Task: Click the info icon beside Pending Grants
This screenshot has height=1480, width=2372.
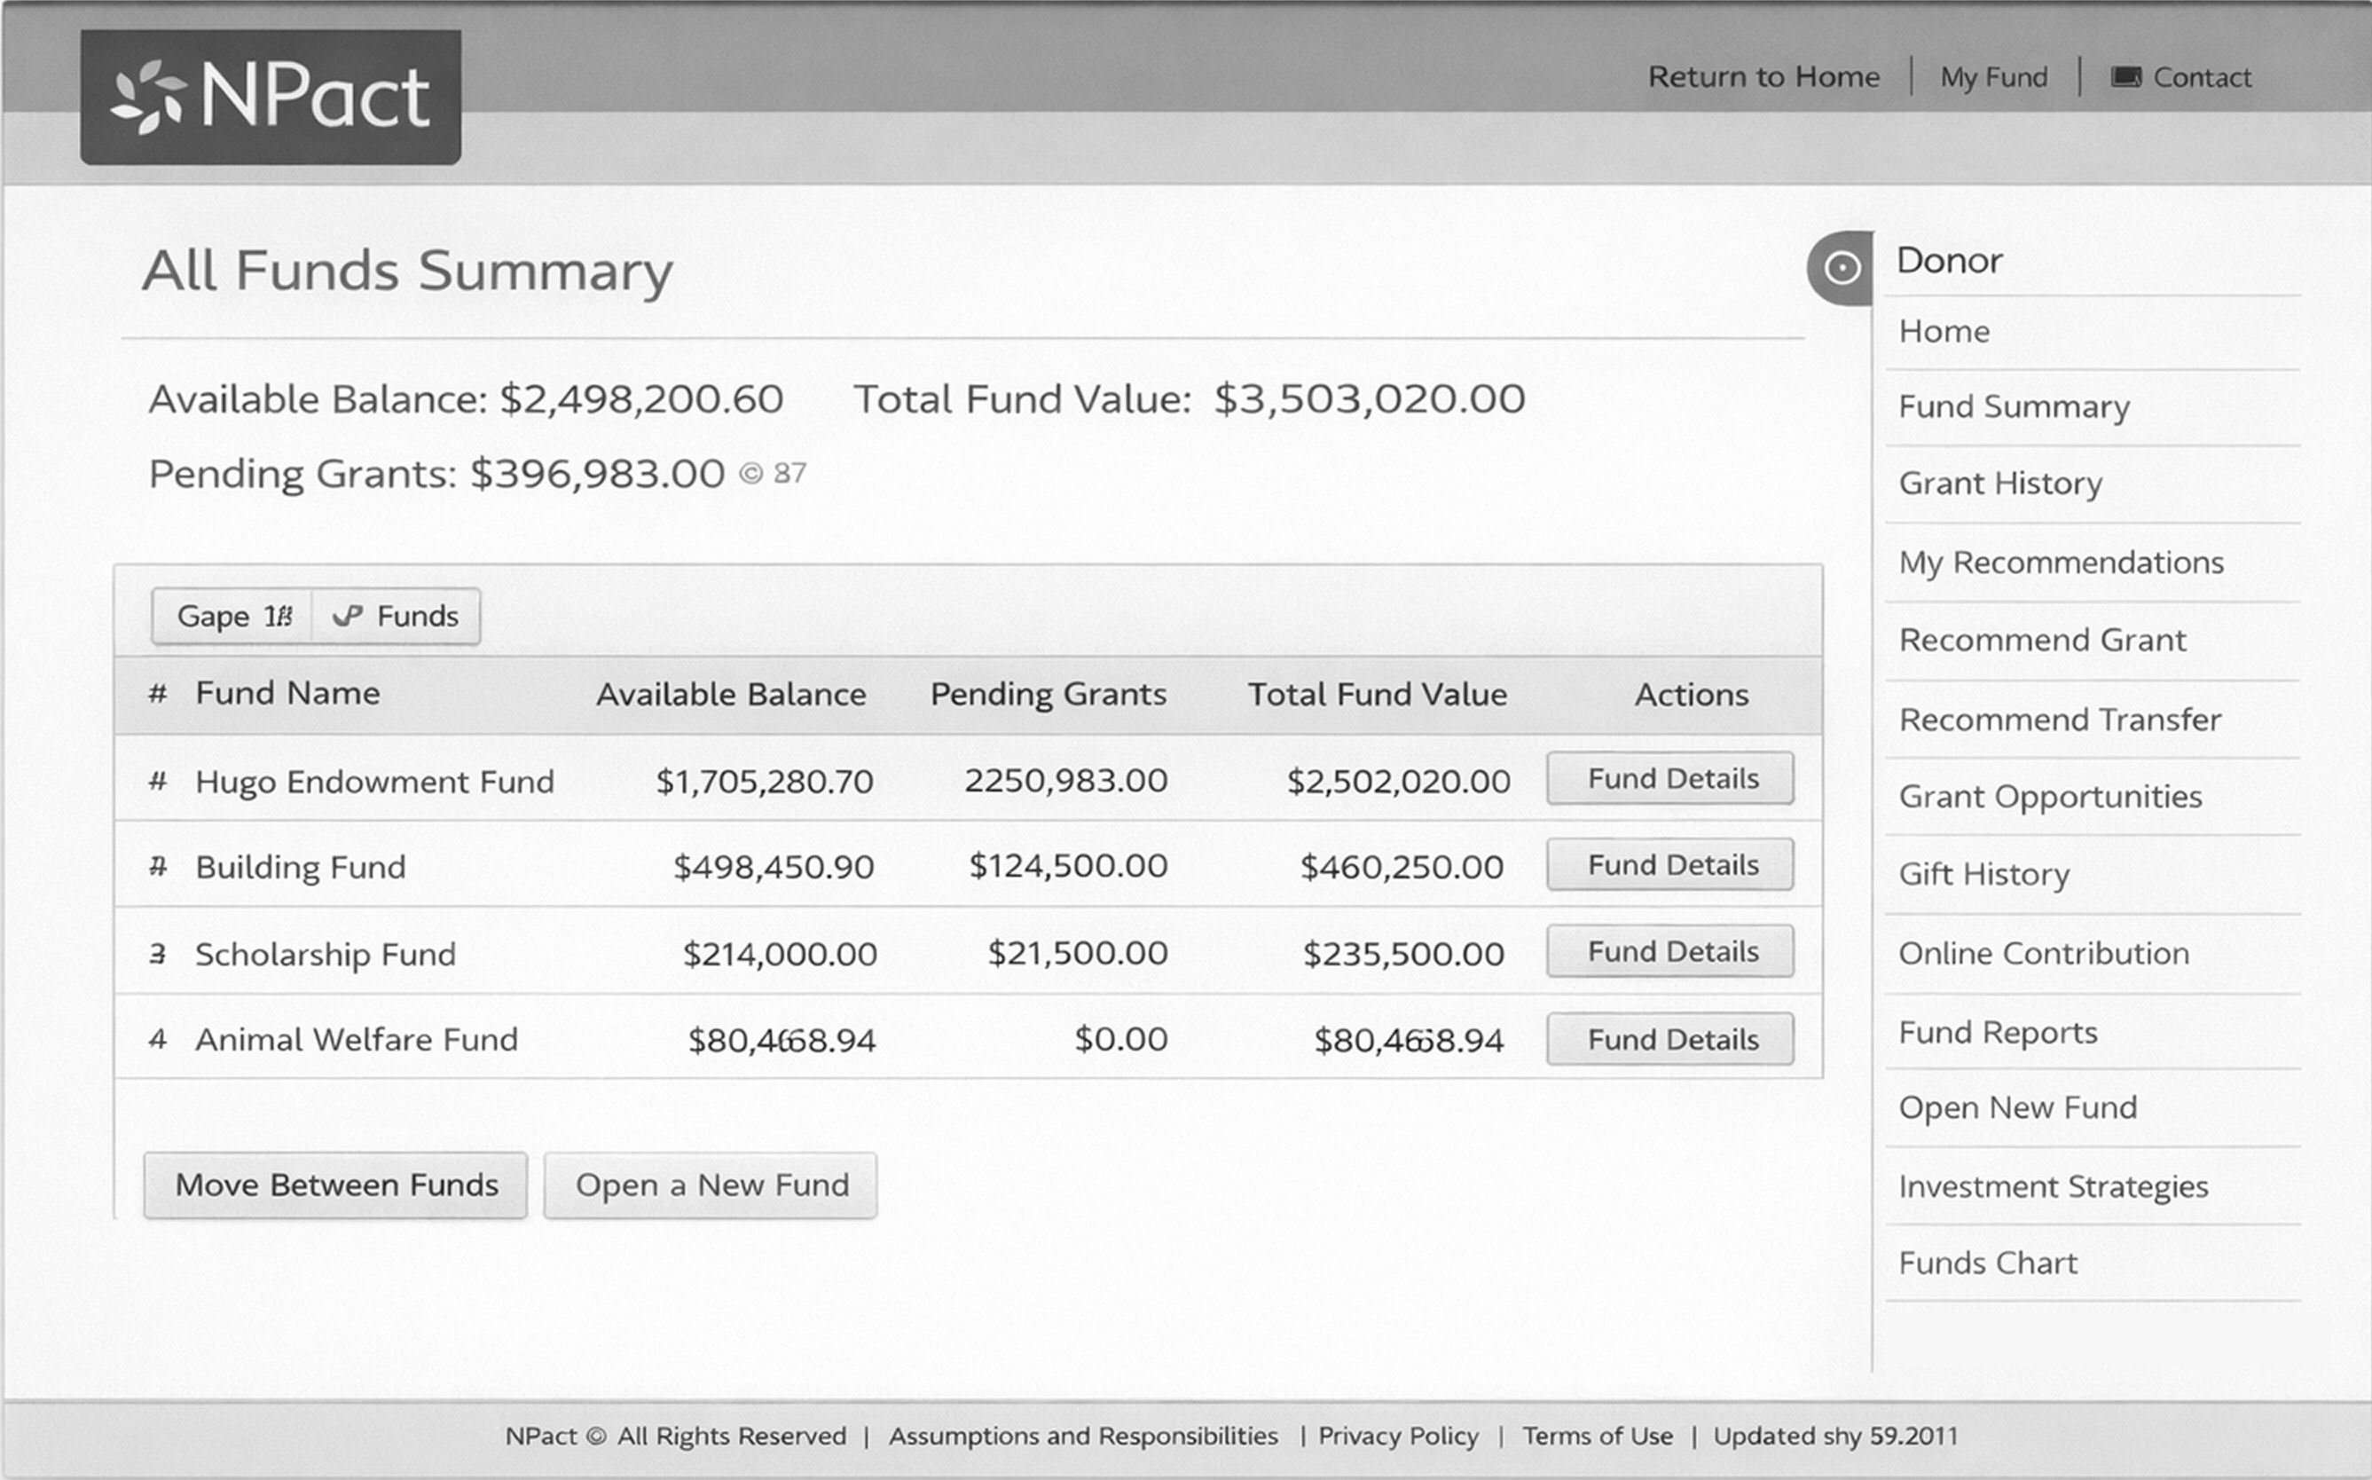Action: coord(750,474)
